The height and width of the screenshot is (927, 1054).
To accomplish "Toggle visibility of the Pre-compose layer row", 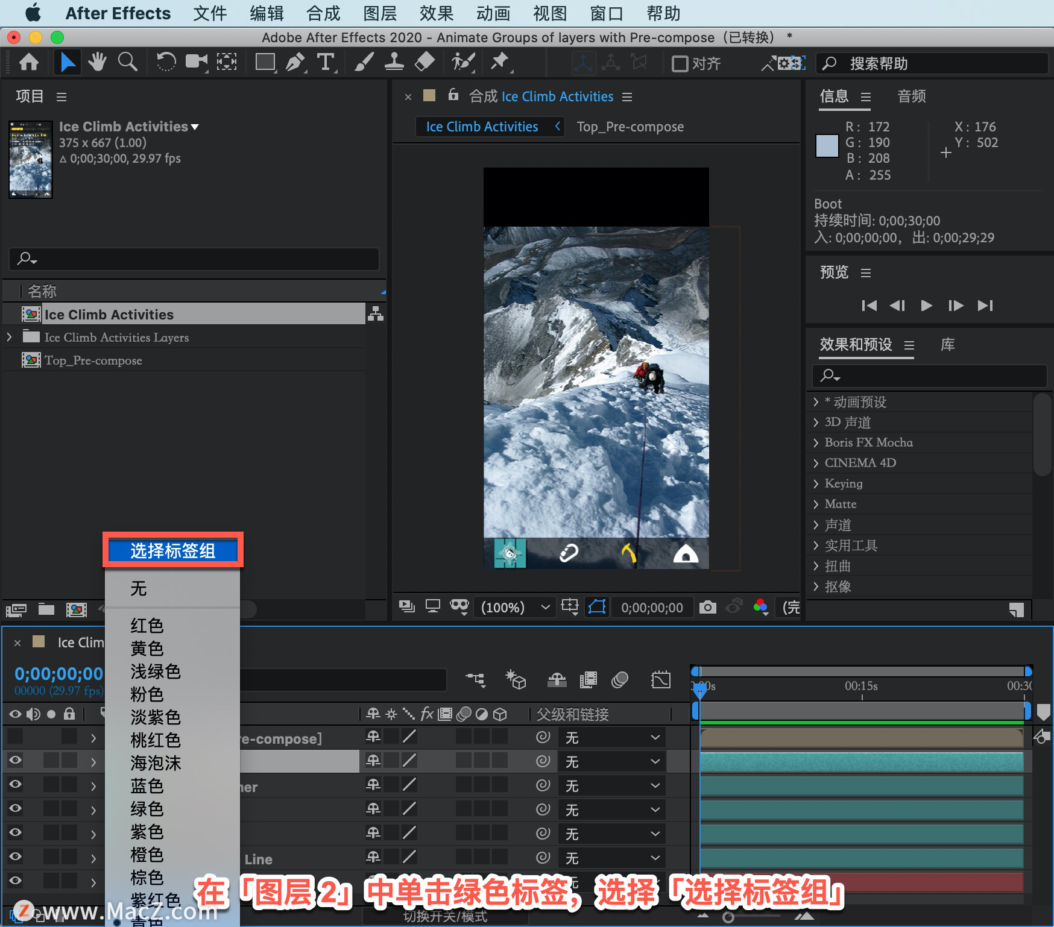I will [15, 736].
